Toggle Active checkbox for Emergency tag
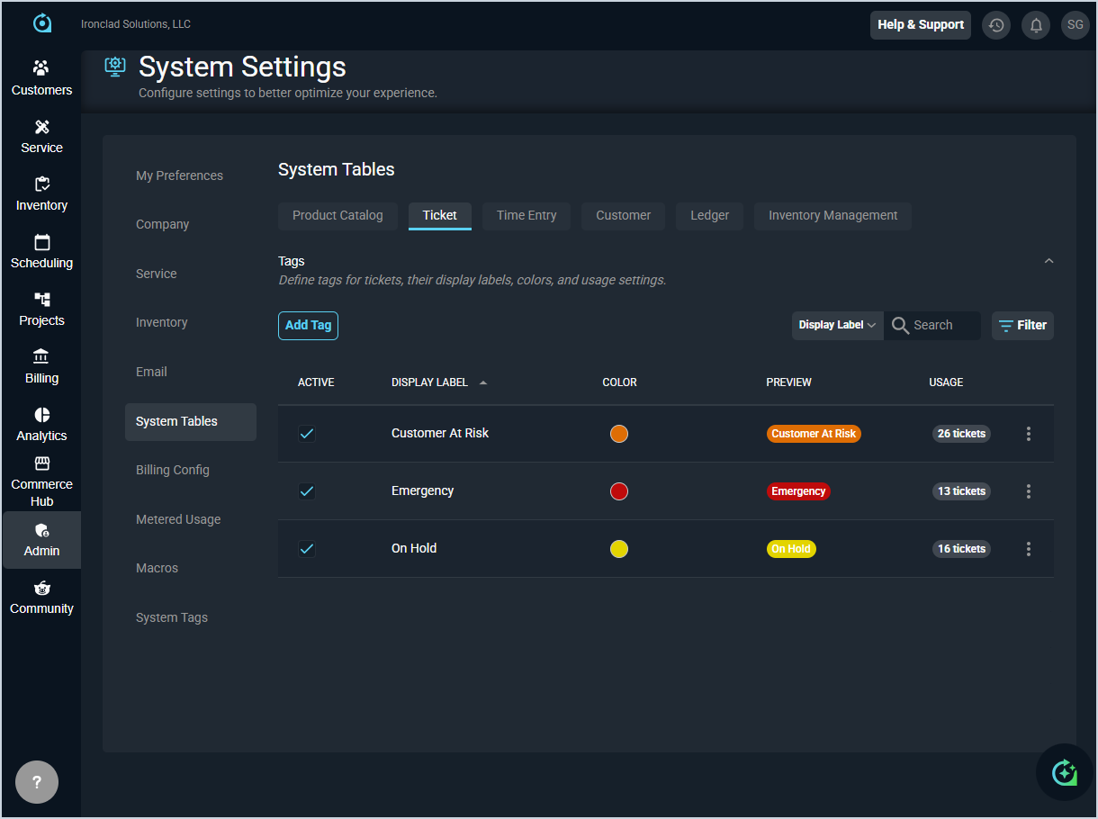The image size is (1098, 819). pos(307,491)
